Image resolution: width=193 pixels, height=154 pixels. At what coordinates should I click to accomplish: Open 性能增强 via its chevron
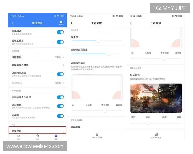(x=63, y=57)
